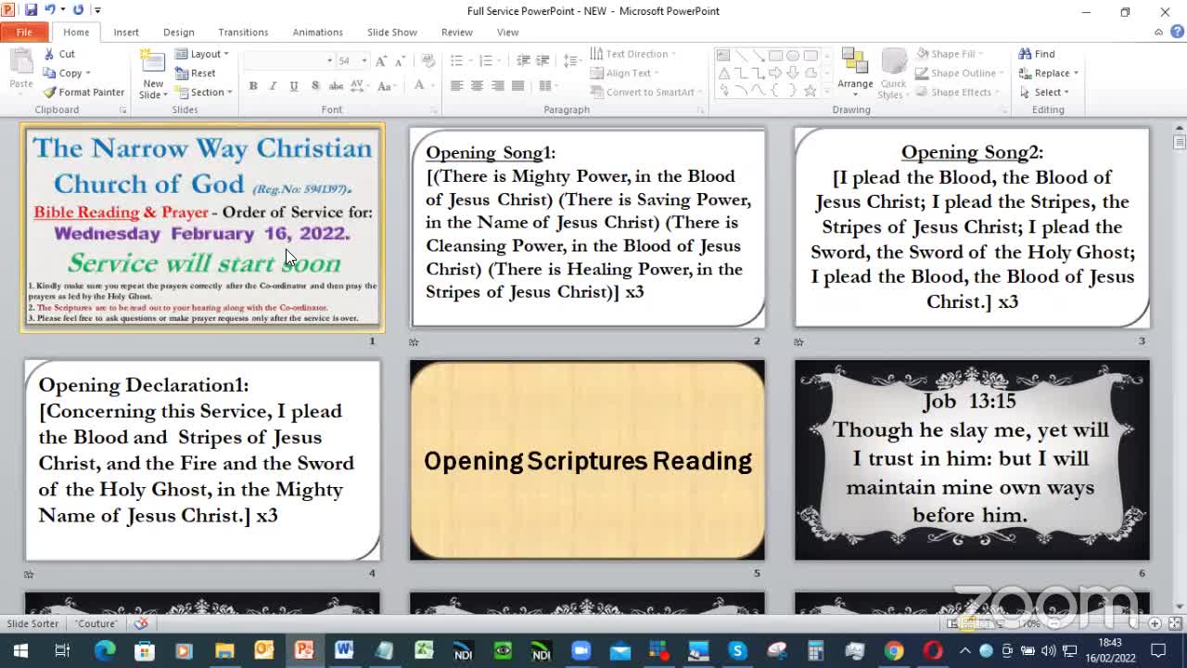1187x668 pixels.
Task: Select the Job 13:15 slide thumbnail
Action: (972, 460)
